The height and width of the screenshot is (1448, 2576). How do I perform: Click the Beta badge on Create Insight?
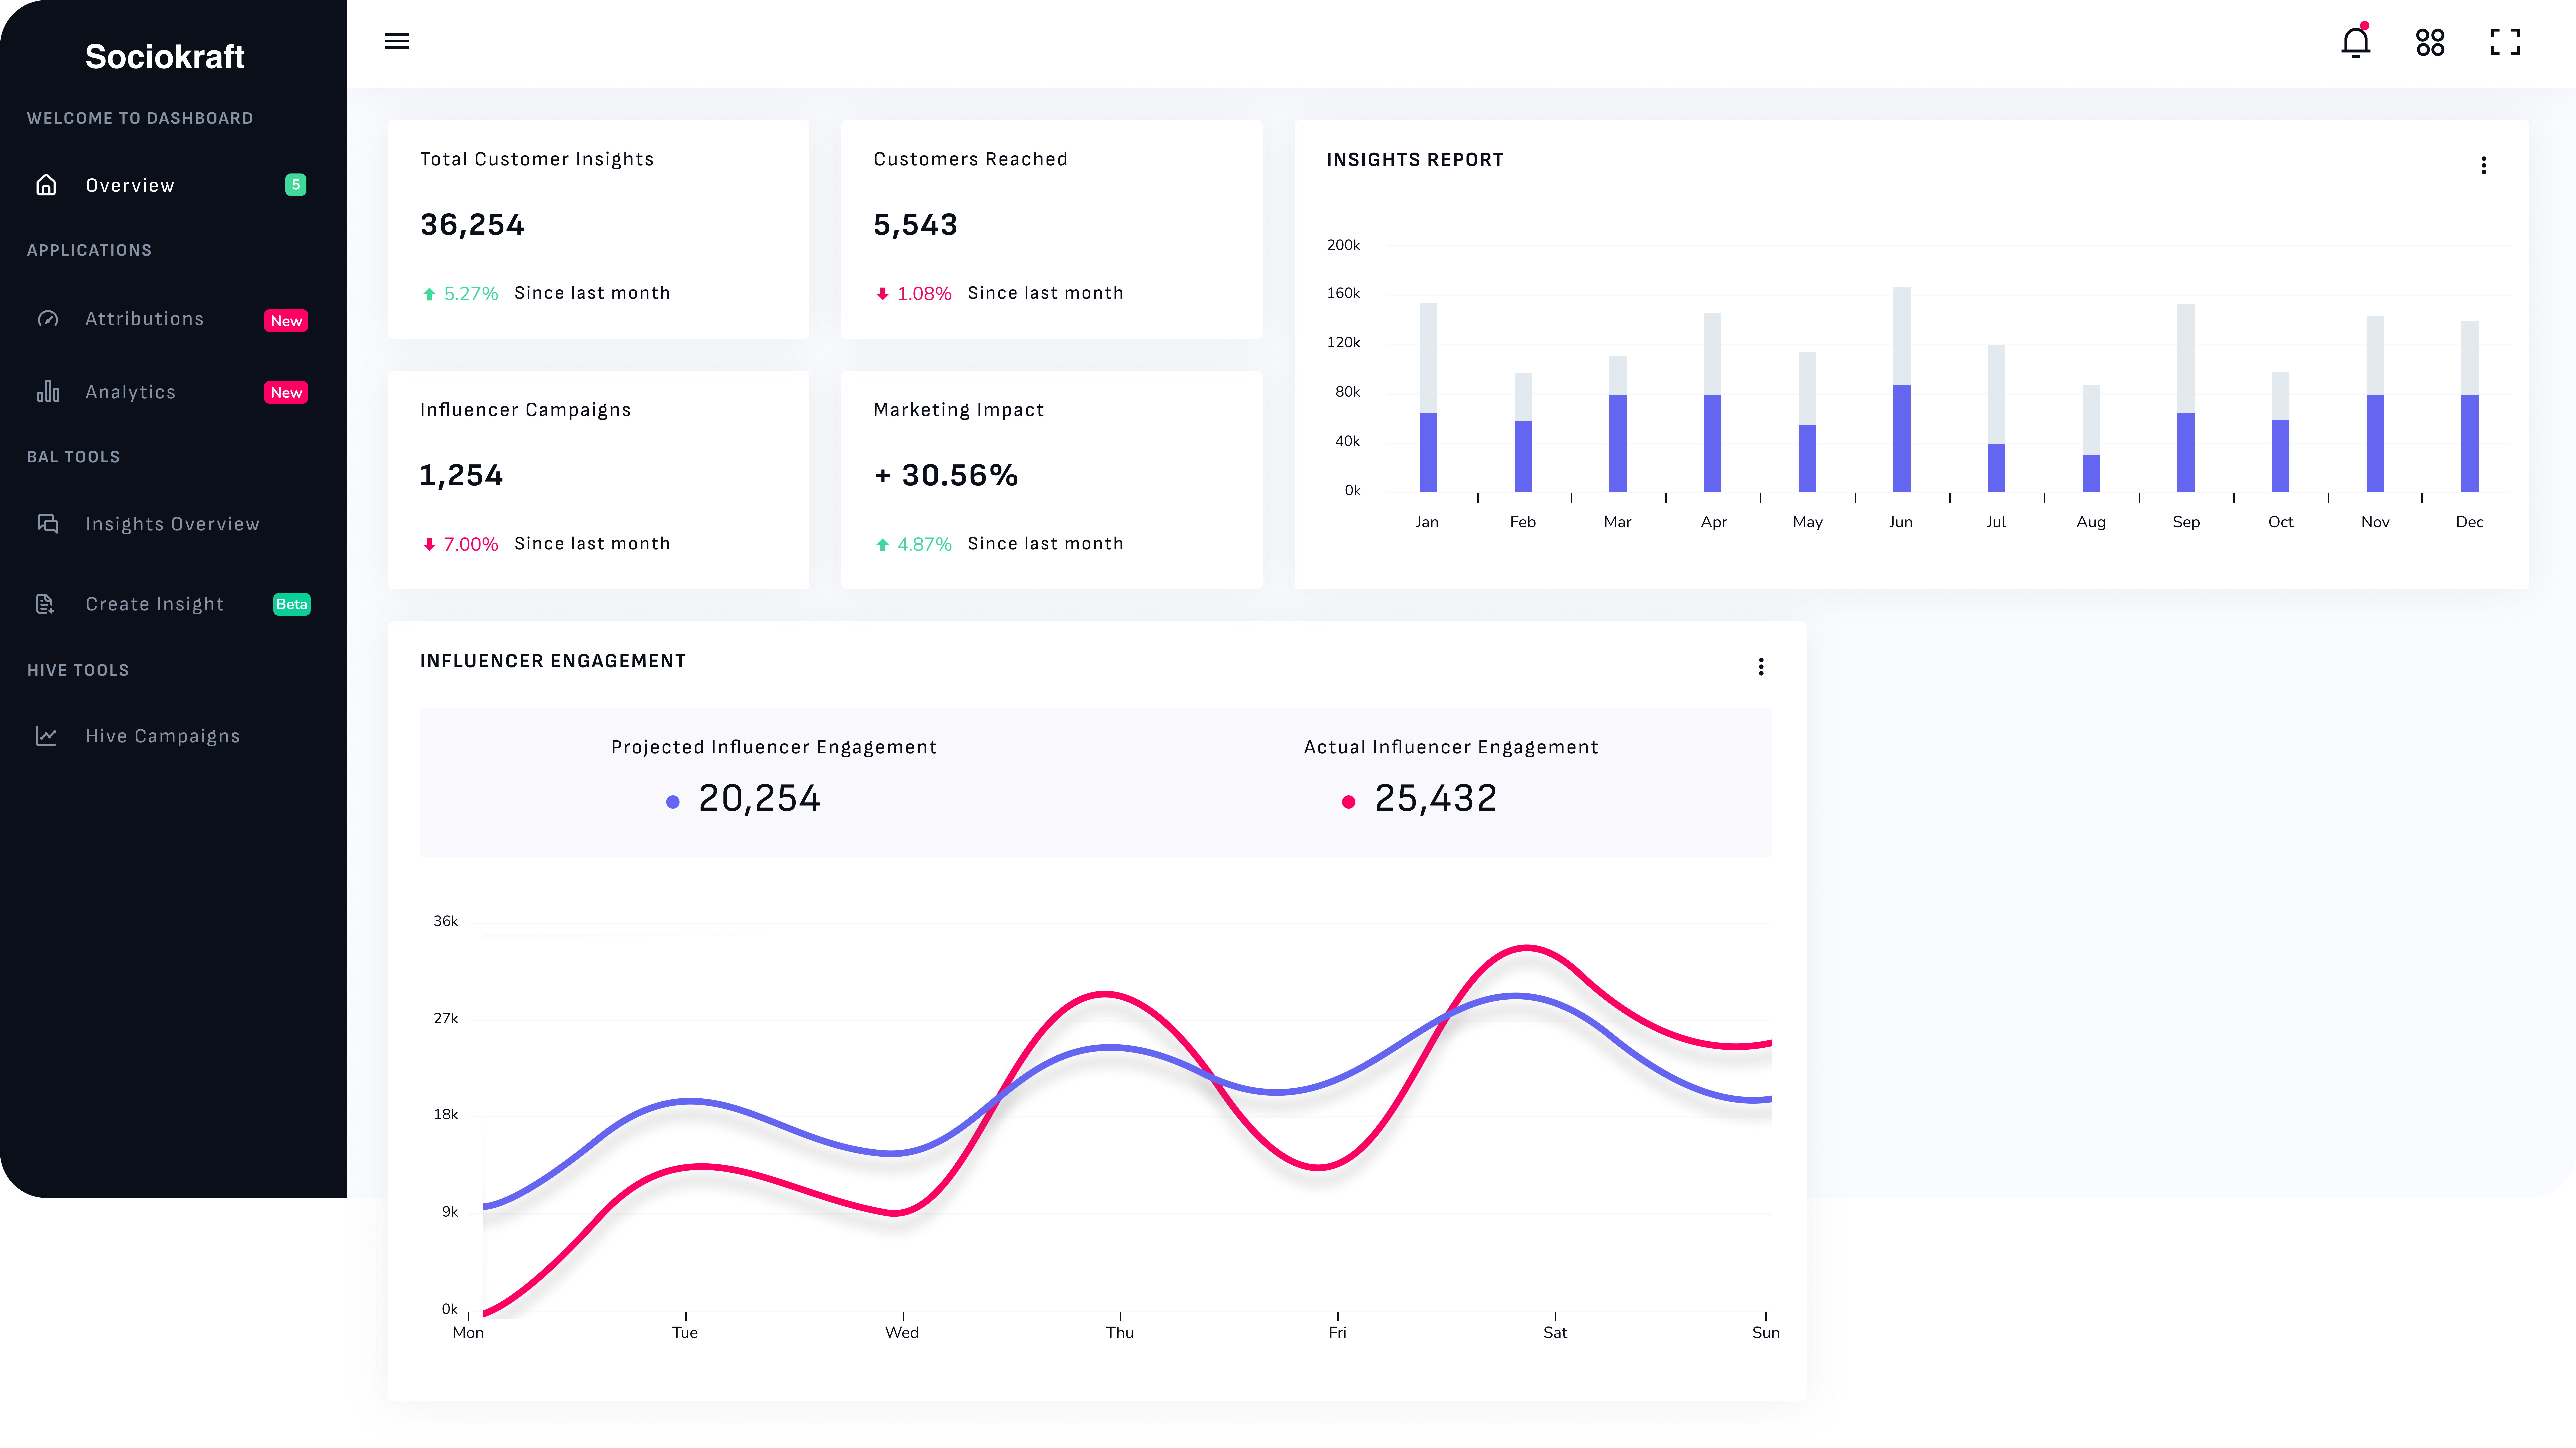pyautogui.click(x=292, y=604)
